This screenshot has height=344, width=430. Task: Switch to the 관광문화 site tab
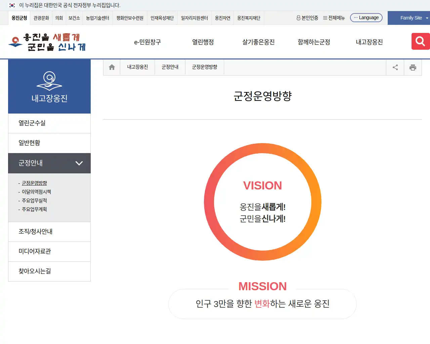pyautogui.click(x=41, y=18)
